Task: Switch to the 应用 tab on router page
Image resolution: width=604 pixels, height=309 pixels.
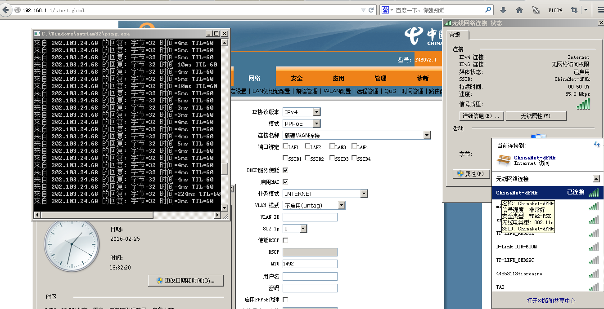Action: [338, 78]
